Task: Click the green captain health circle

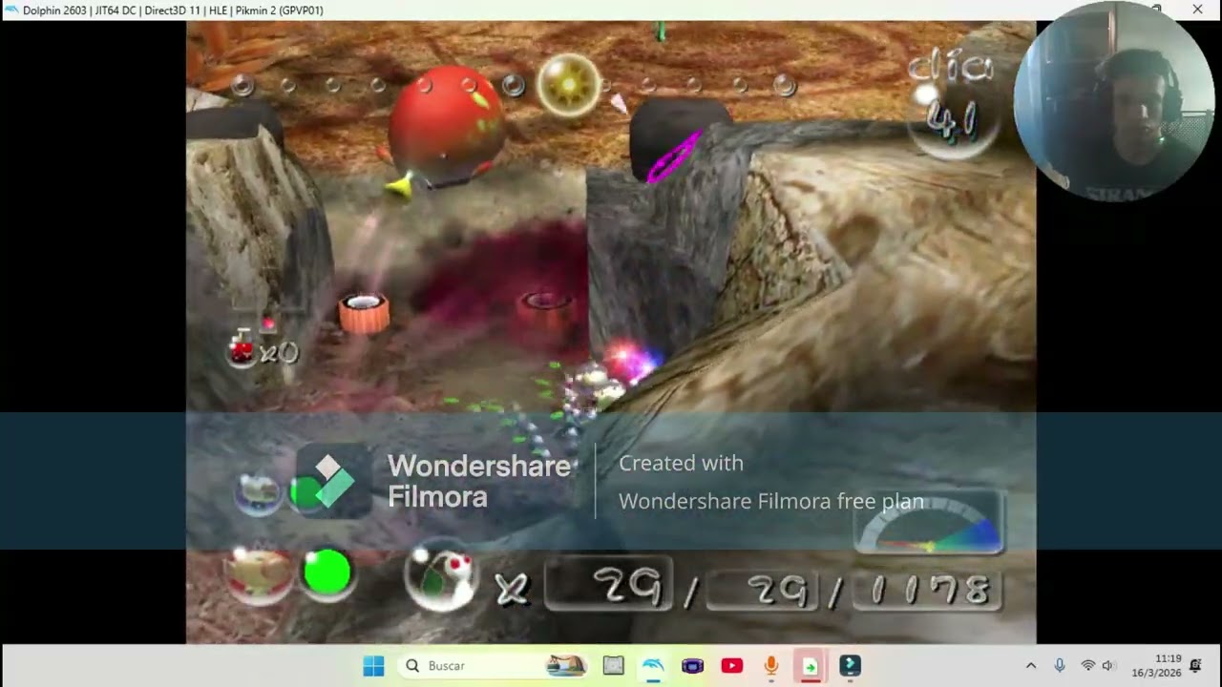Action: click(327, 573)
